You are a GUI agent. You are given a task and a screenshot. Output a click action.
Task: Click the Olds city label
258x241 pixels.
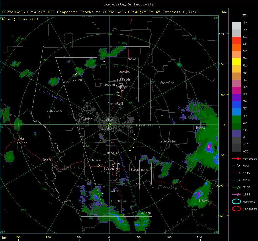[109, 119]
